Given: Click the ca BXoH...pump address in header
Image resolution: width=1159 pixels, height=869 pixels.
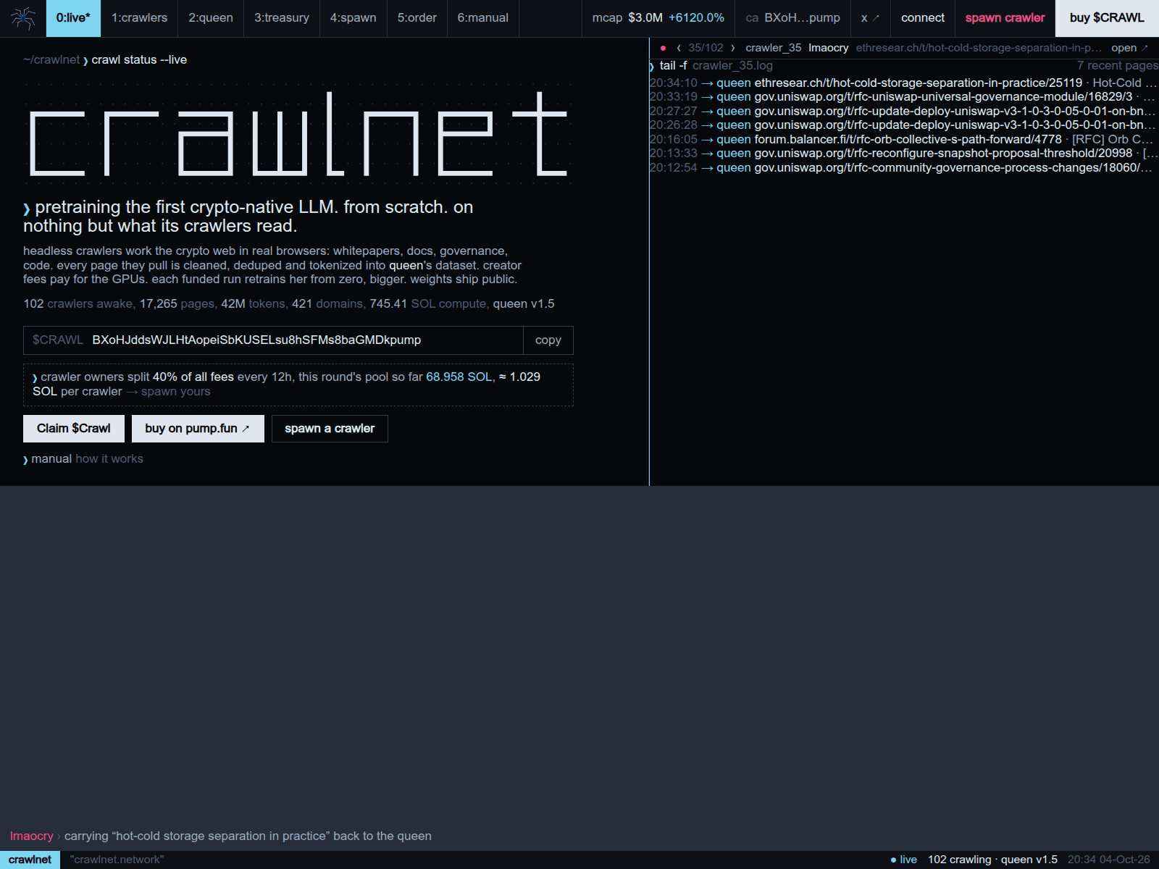Looking at the screenshot, I should [793, 18].
